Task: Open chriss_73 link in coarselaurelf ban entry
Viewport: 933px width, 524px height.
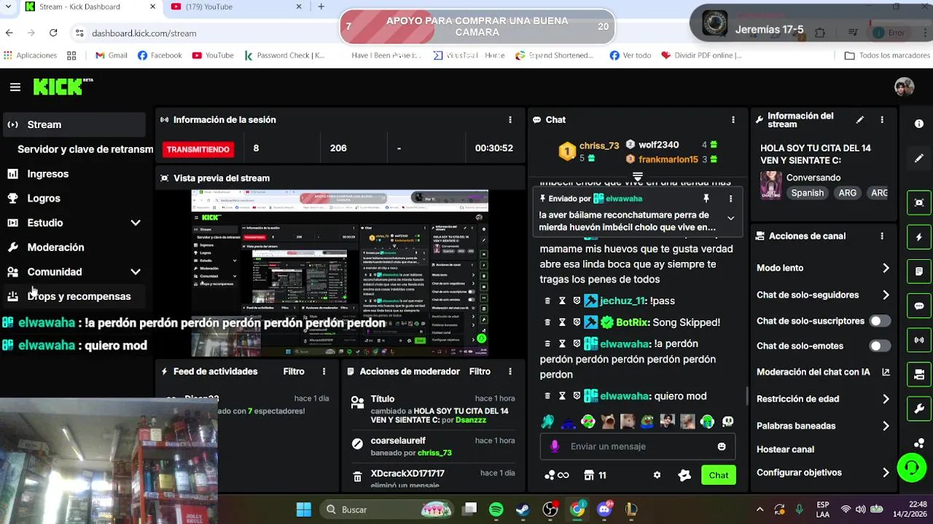Action: click(x=434, y=453)
